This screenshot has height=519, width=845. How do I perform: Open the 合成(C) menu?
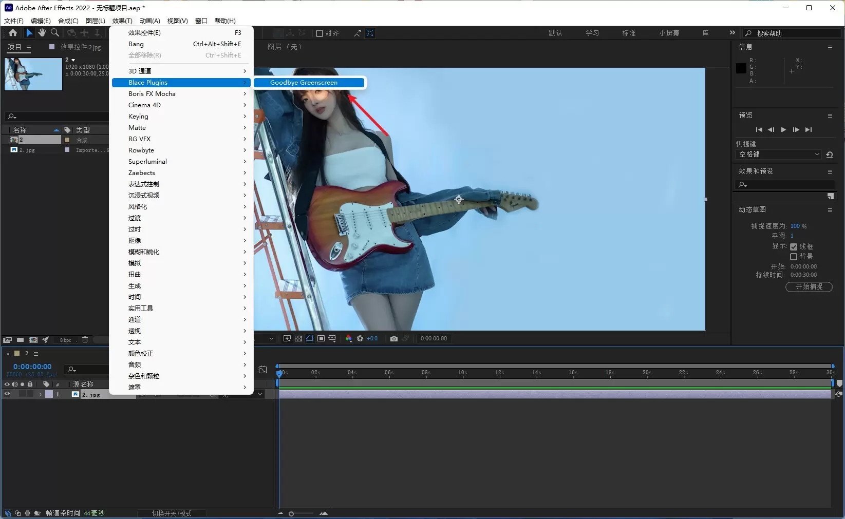pyautogui.click(x=68, y=21)
